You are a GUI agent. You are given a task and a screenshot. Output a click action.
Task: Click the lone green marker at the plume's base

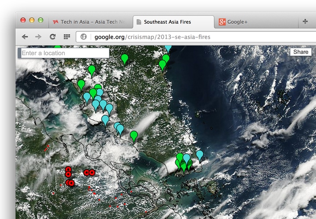134,137
